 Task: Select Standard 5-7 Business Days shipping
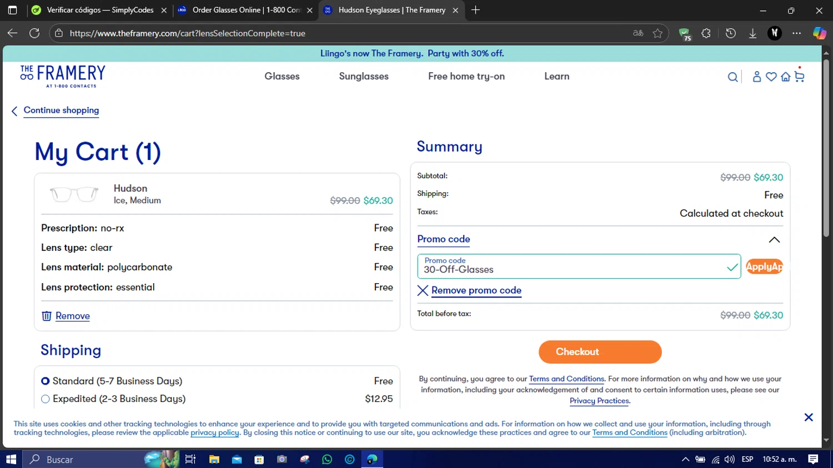[x=46, y=381]
